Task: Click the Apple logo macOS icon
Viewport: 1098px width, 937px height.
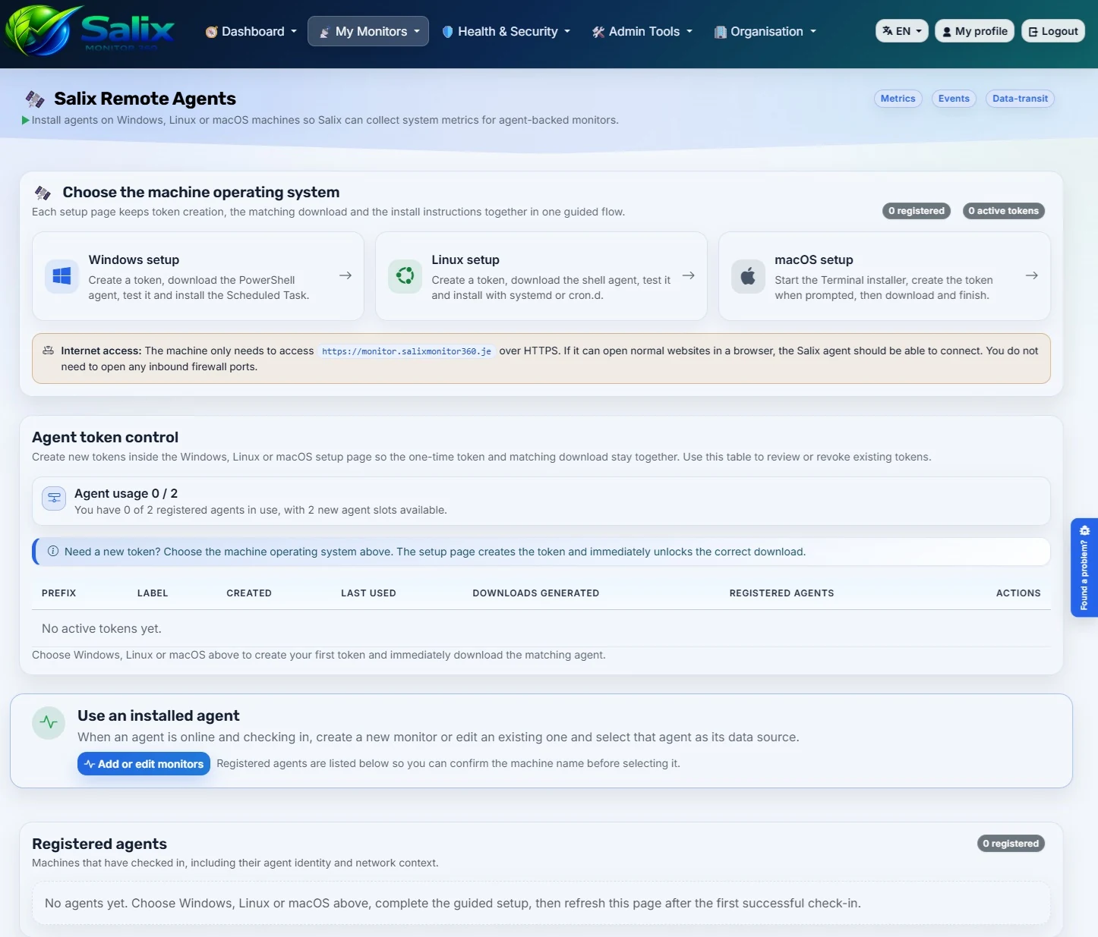Action: pos(748,275)
